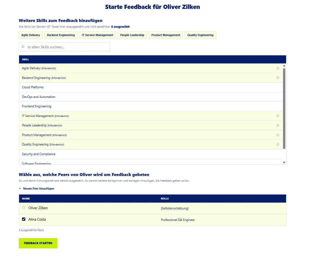The image size is (320, 259).
Task: Toggle the checkbox in the Backend Engineering row
Action: click(x=278, y=78)
